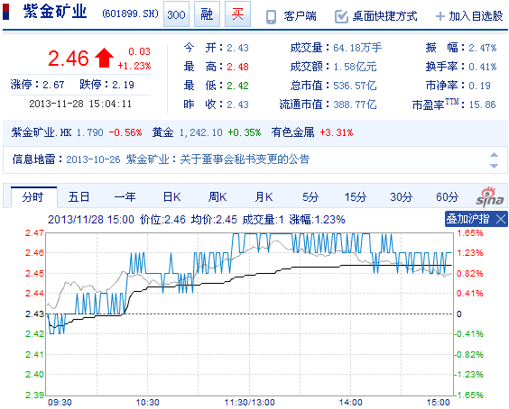
Task: Click the 融 margin trading badge
Action: tap(207, 14)
